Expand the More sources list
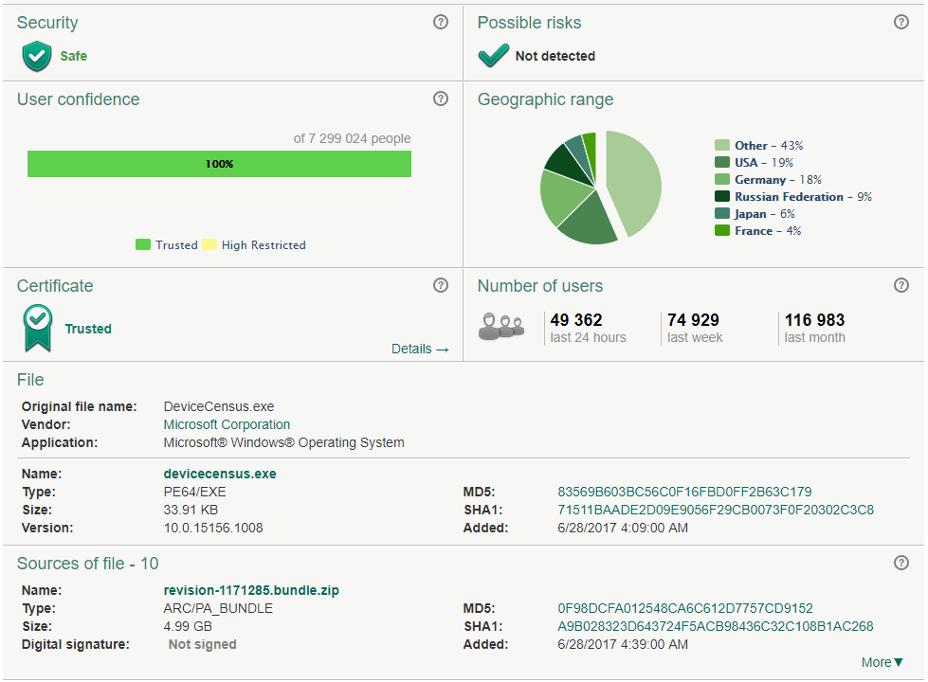The image size is (928, 682). point(882,662)
